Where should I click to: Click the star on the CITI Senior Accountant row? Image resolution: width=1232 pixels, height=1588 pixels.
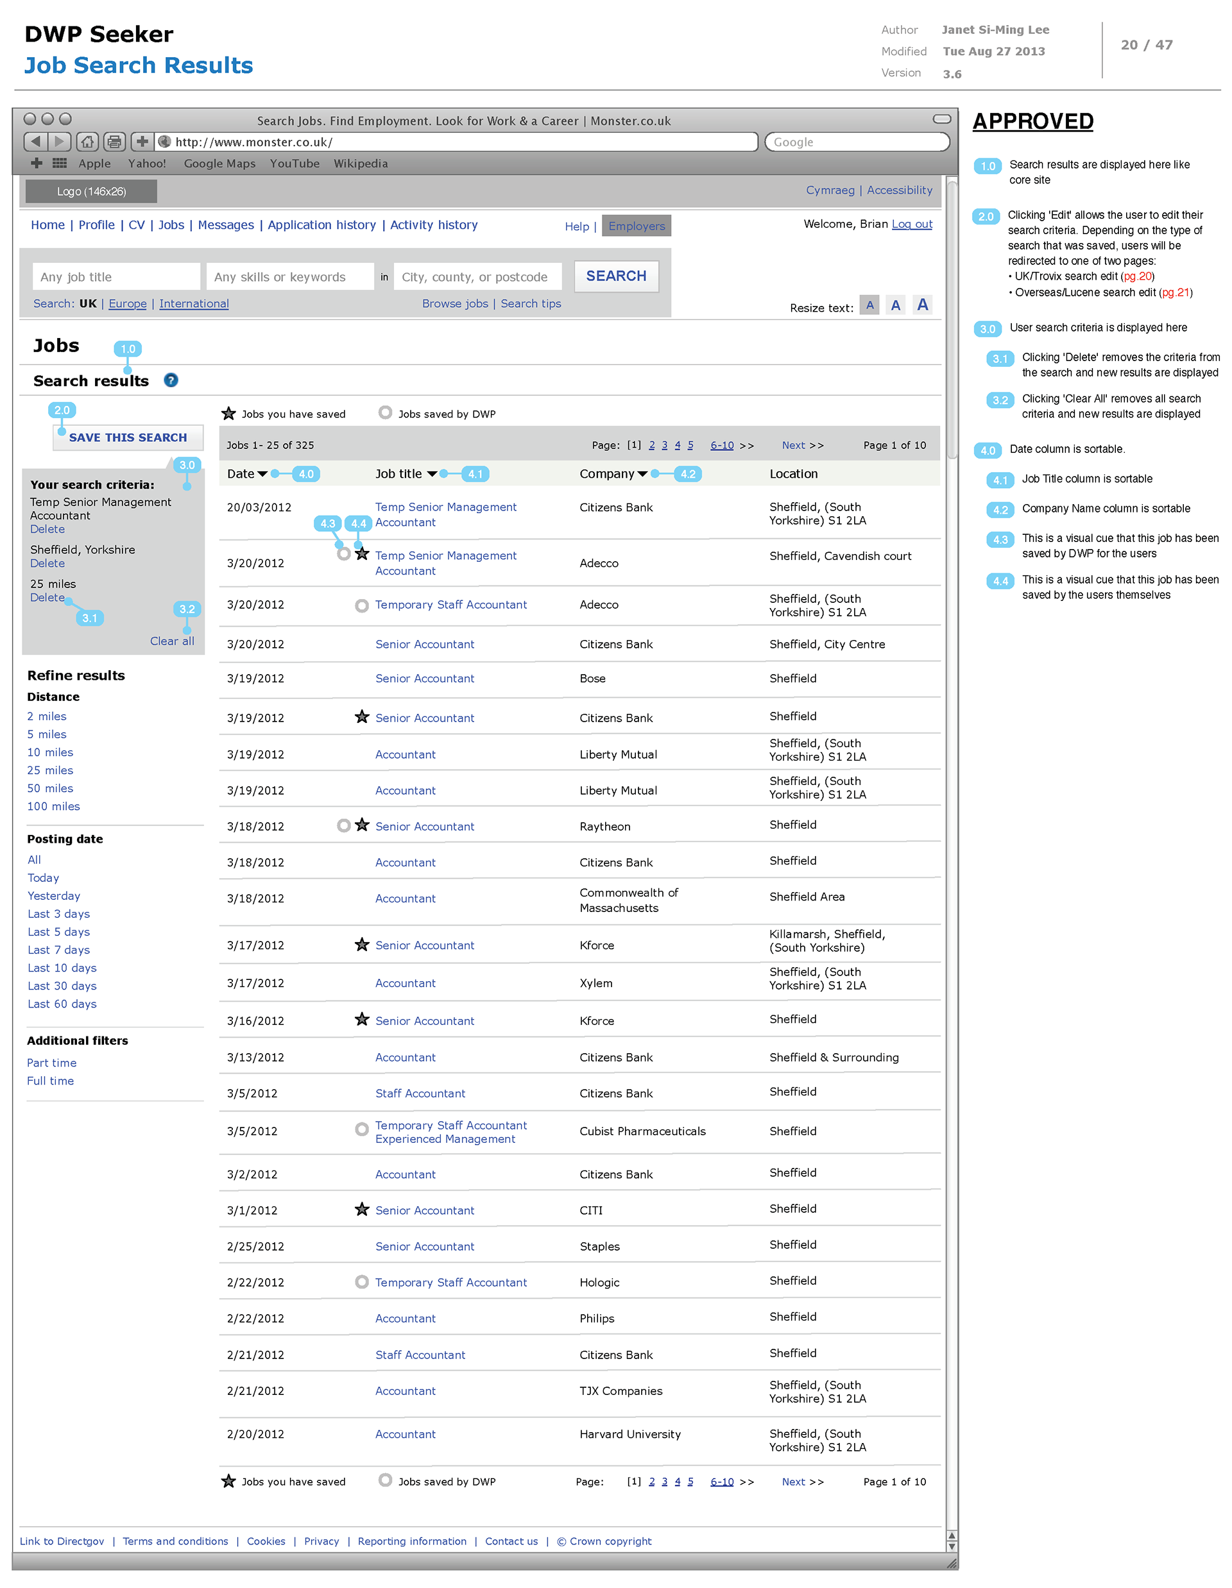pyautogui.click(x=362, y=1209)
